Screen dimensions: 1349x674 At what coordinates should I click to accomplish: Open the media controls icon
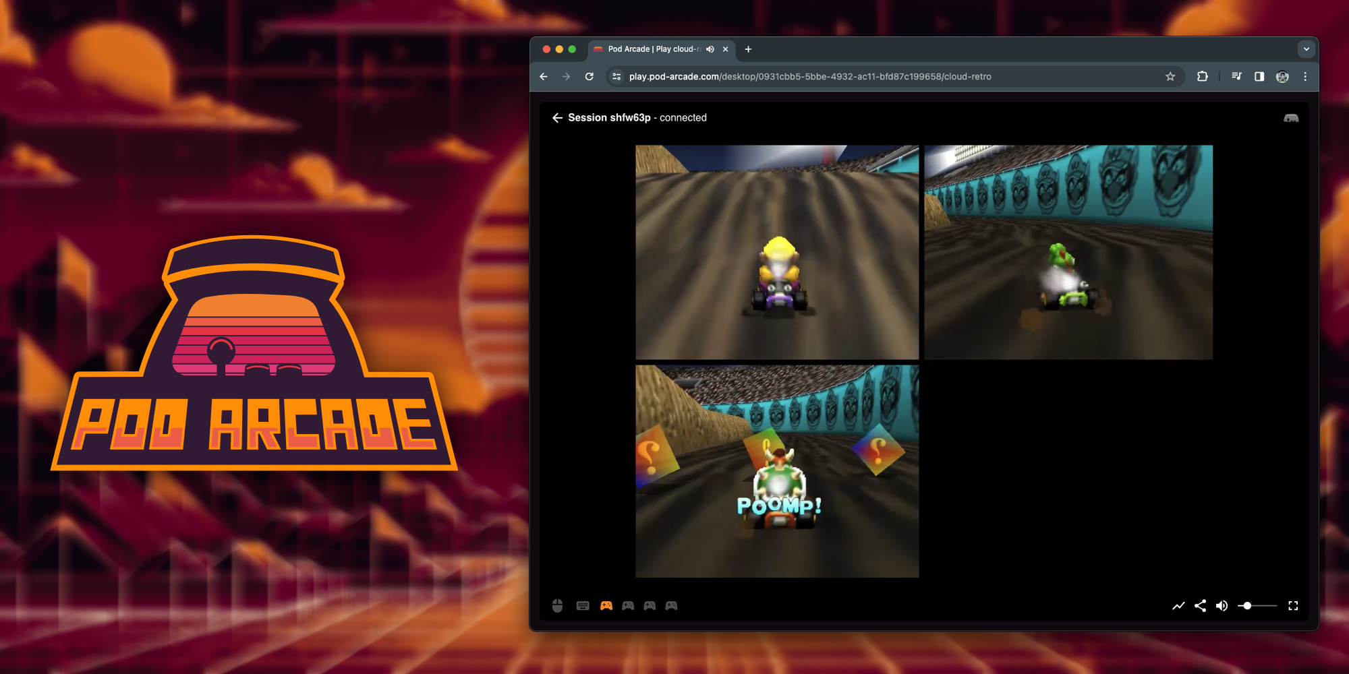coord(1236,77)
